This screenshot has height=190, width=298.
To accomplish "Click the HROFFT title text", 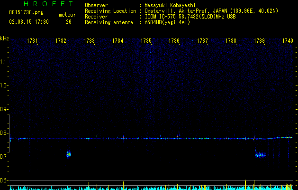I will [x=48, y=4].
